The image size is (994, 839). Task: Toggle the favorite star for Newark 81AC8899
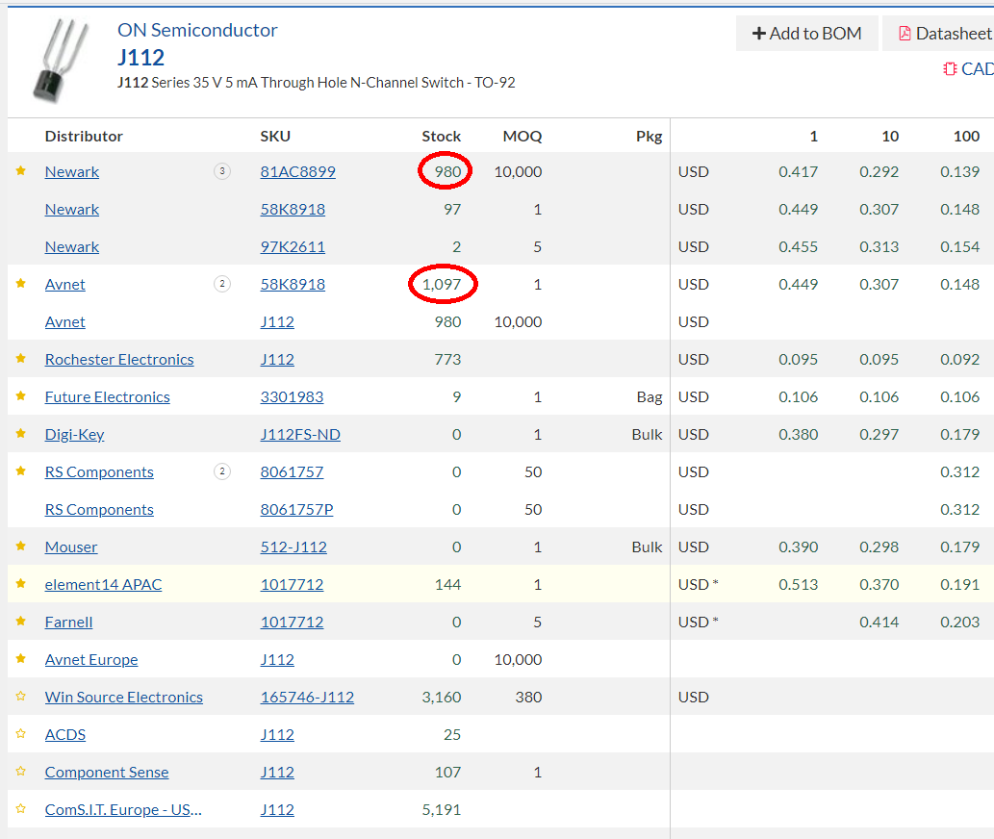click(21, 171)
